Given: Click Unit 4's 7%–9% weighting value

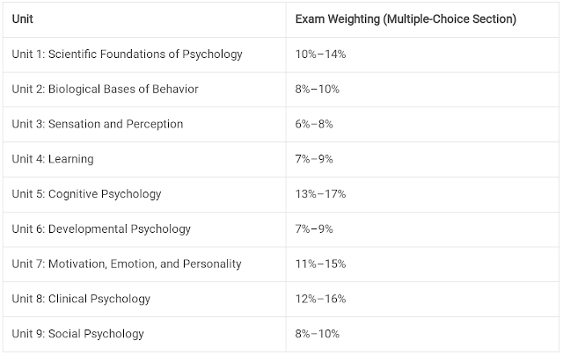Looking at the screenshot, I should (314, 159).
